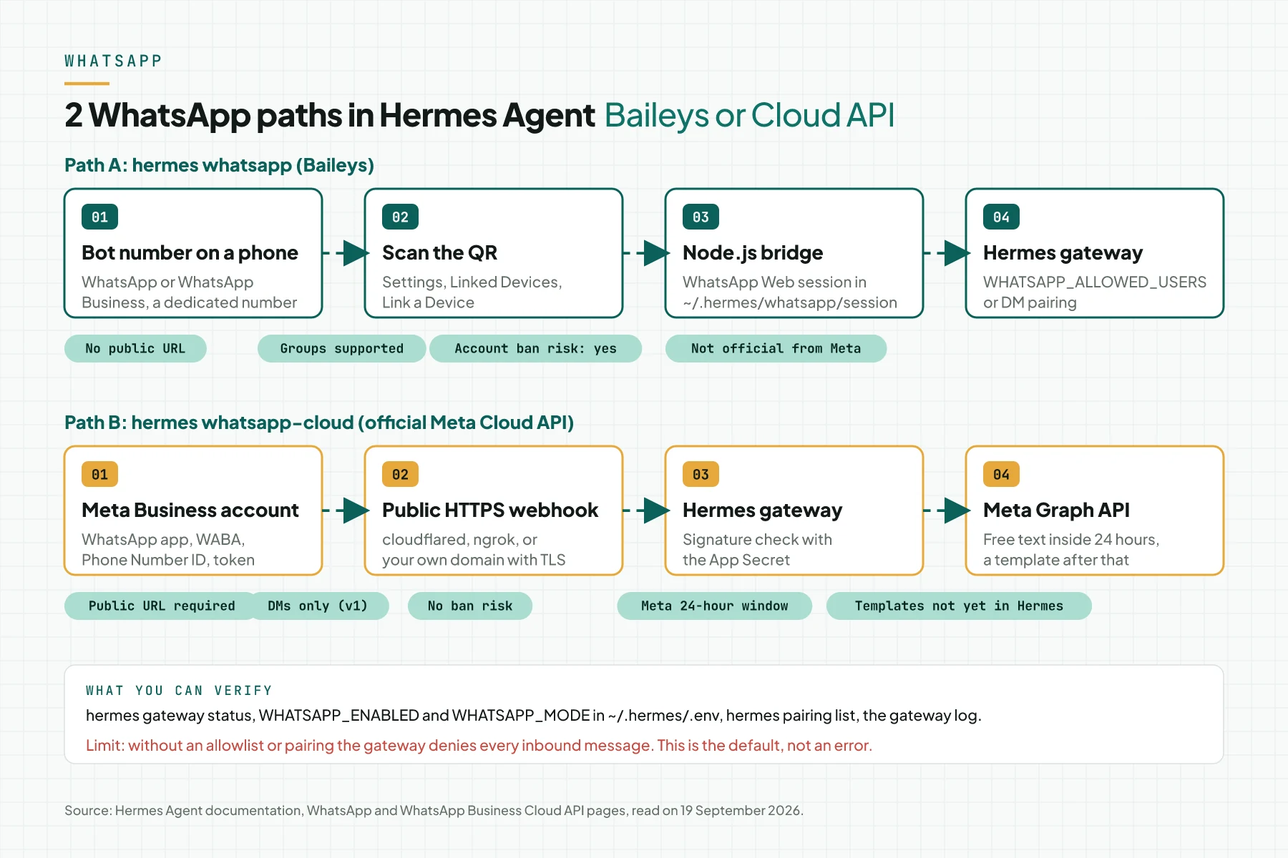Select heading 'Path A: hermes whatsapp (Baileys)'
This screenshot has width=1288, height=858.
click(x=219, y=165)
